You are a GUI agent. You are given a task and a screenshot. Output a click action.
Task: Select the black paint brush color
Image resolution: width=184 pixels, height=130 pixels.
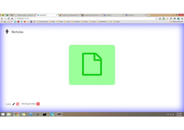pos(14,104)
